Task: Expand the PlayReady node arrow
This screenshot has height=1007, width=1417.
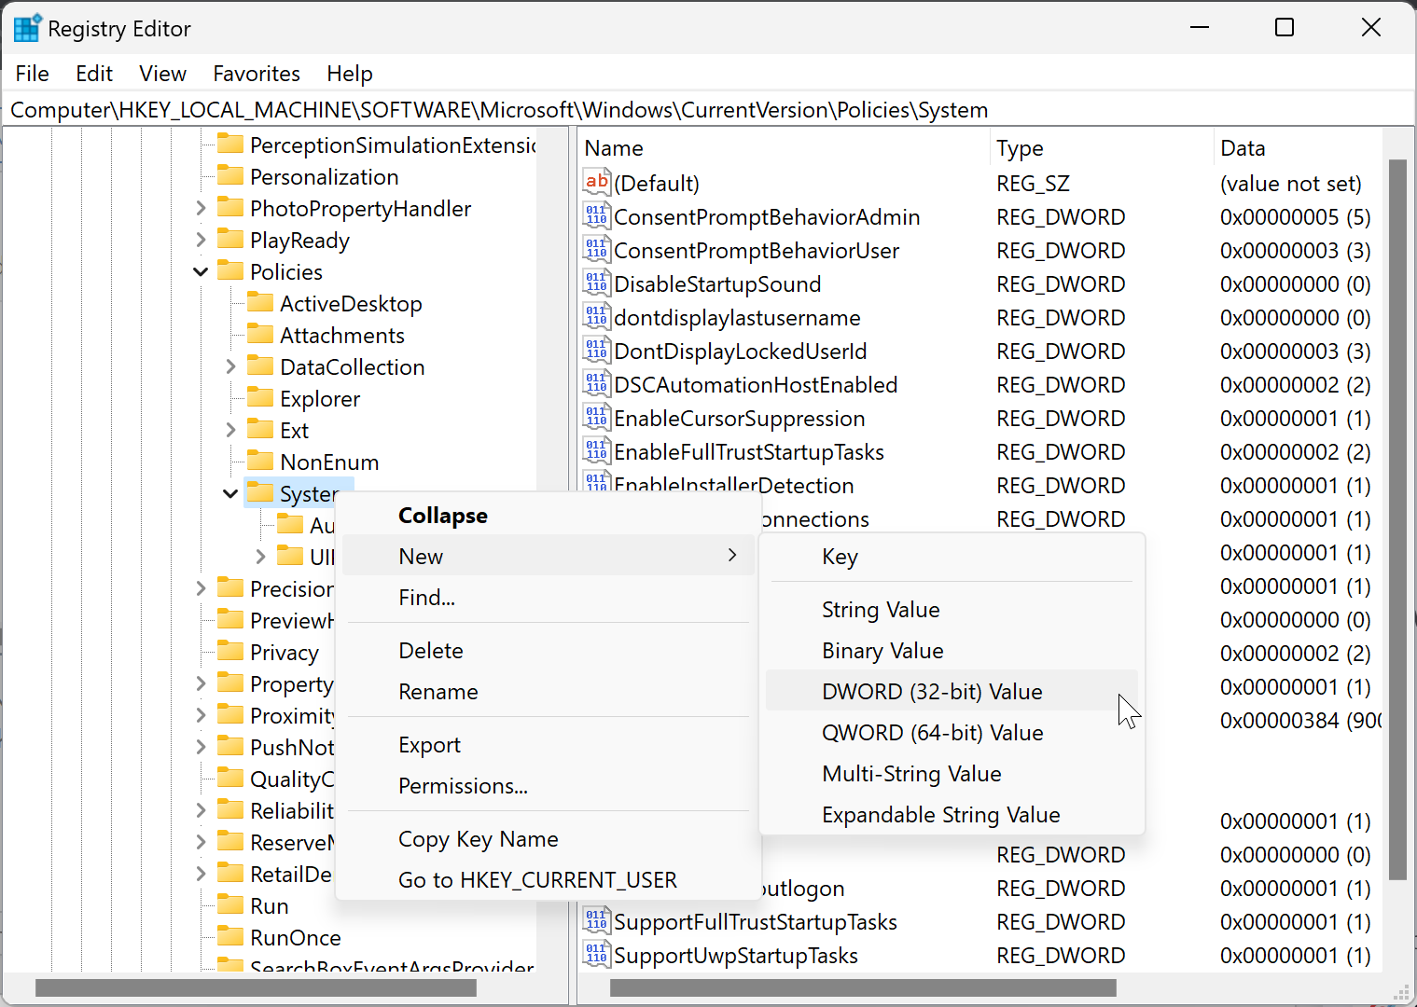Action: (201, 240)
